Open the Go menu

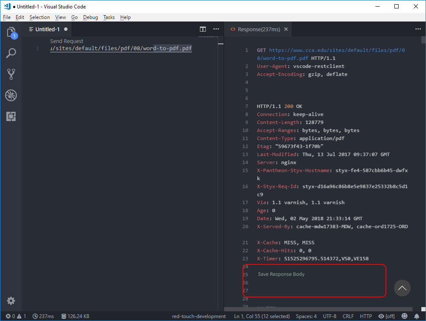tap(74, 17)
